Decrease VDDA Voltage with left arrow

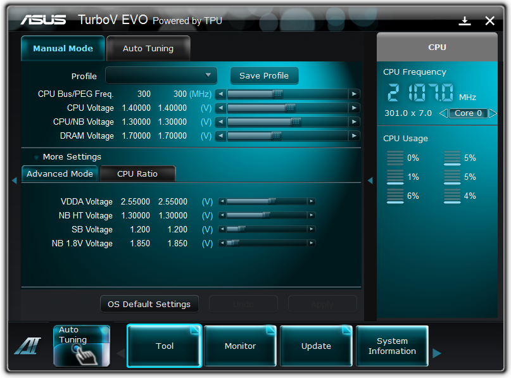click(222, 201)
